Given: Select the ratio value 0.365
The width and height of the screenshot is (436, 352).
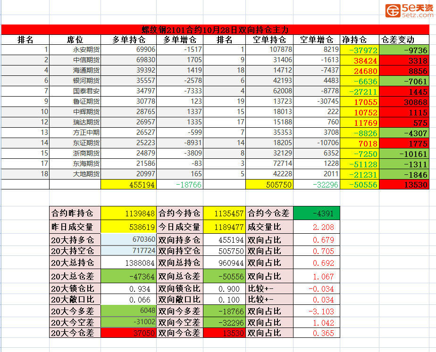Looking at the screenshot, I should (x=317, y=333).
